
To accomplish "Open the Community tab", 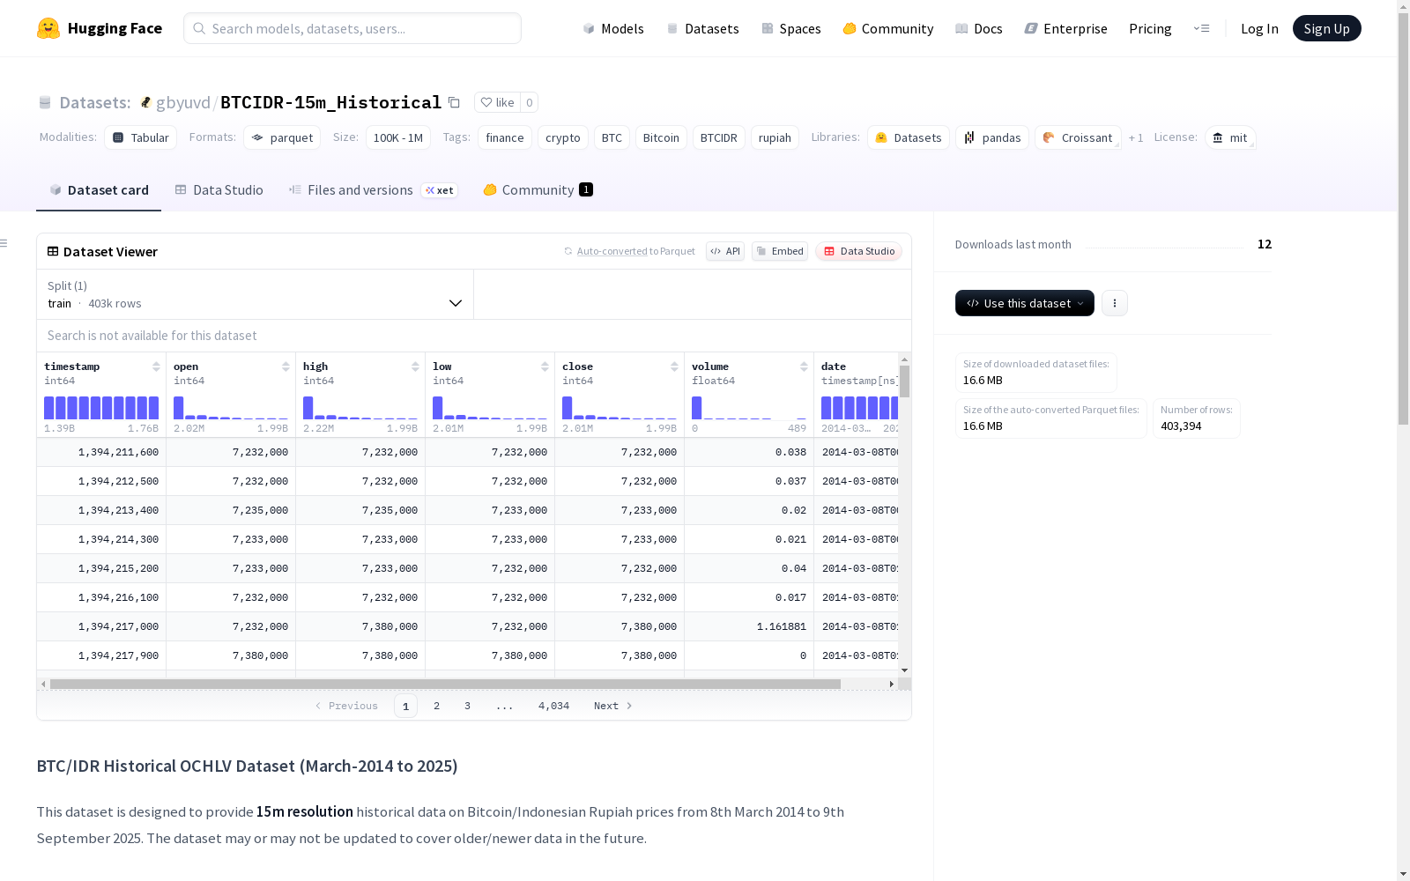I will [538, 190].
